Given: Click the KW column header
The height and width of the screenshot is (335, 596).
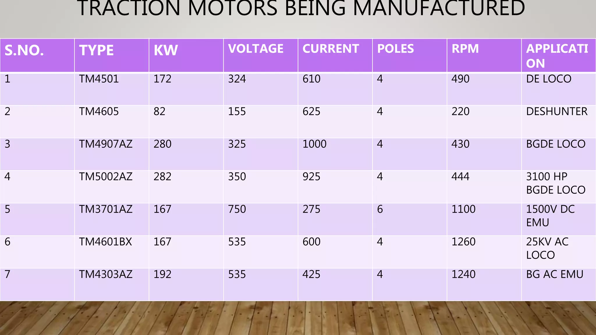Looking at the screenshot, I should [x=166, y=51].
